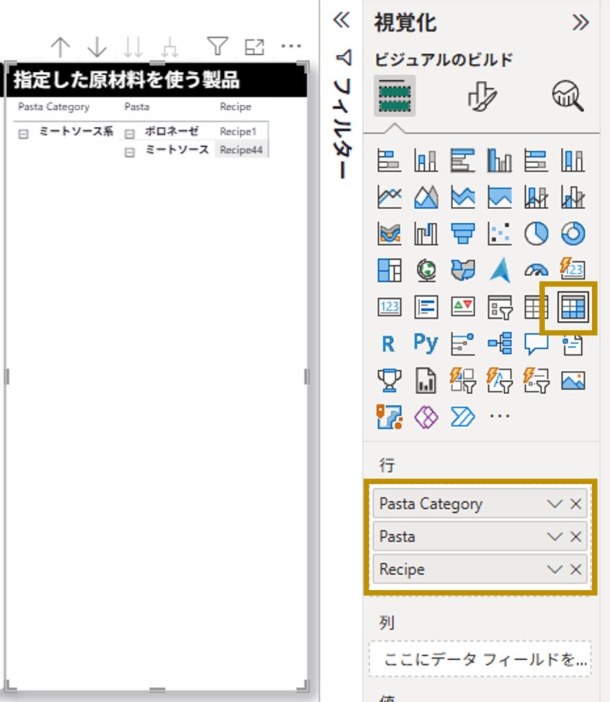Image resolution: width=610 pixels, height=702 pixels.
Task: Remove the Pasta field from rows
Action: [x=576, y=537]
